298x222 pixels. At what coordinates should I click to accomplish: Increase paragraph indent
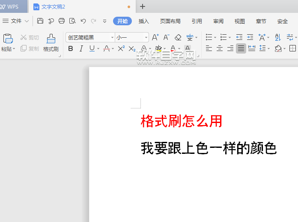pyautogui.click(x=250, y=37)
